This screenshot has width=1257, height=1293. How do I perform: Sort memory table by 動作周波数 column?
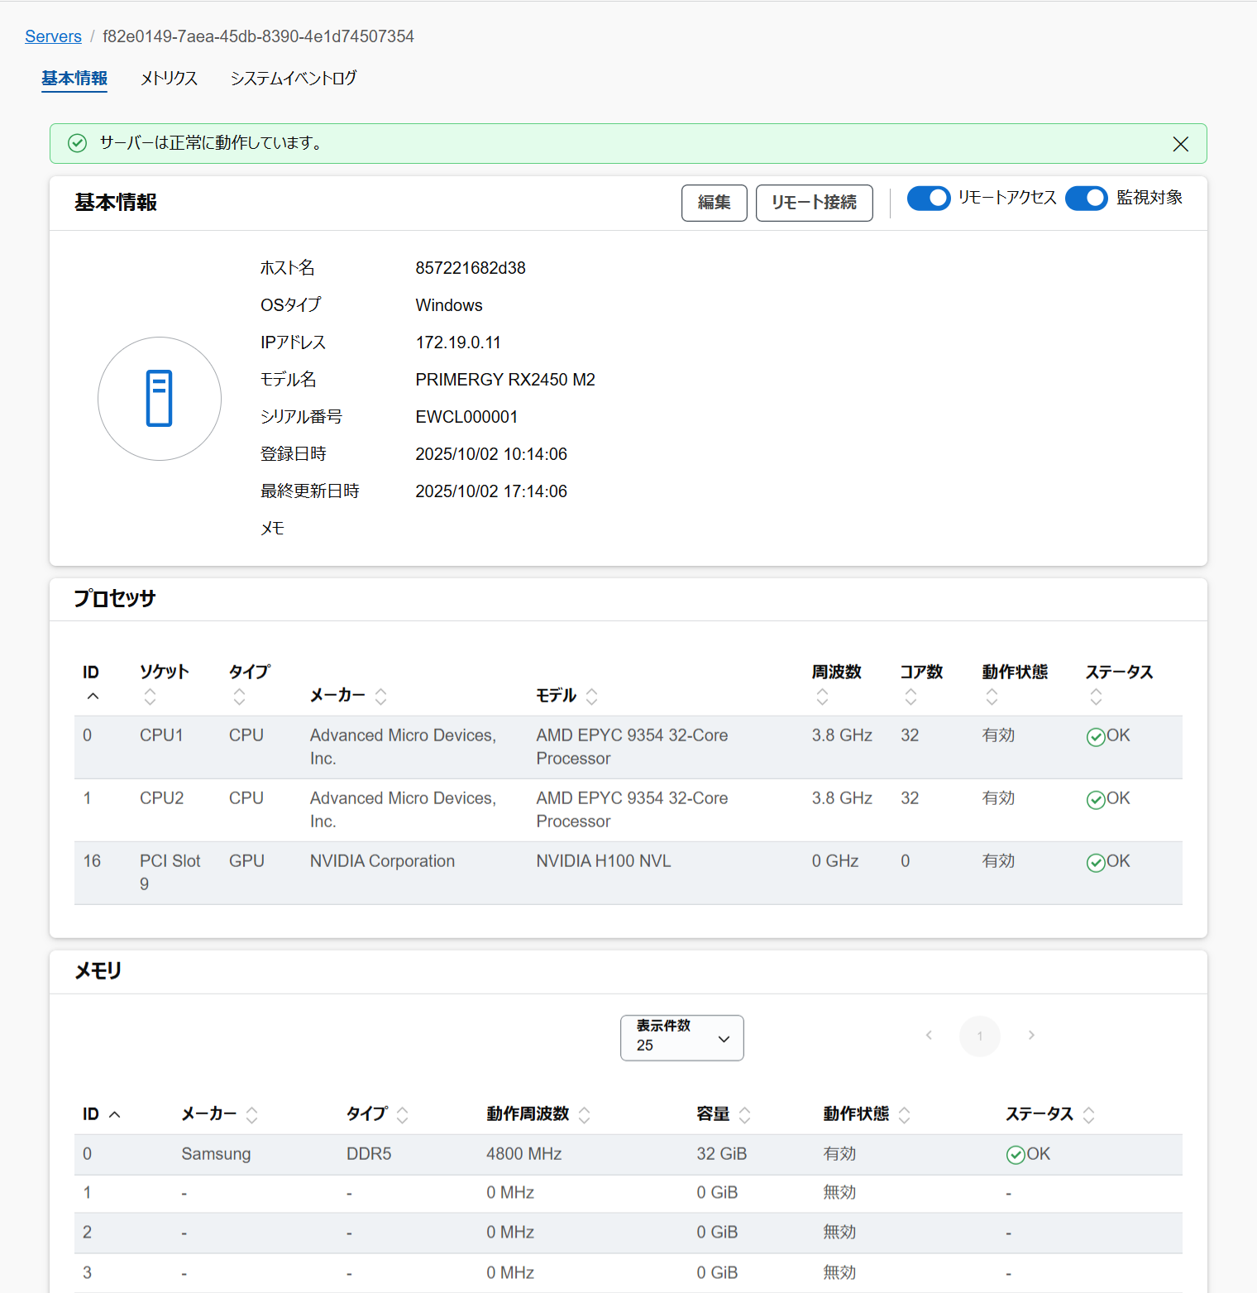(x=584, y=1114)
